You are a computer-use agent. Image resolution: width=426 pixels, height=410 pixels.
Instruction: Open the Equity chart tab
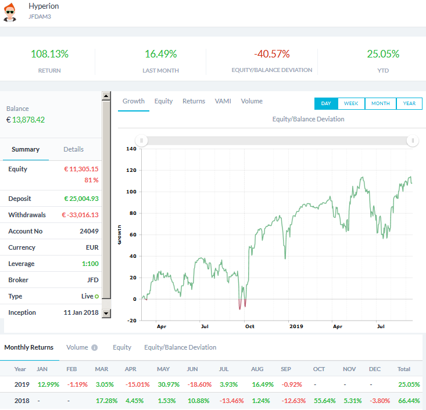click(x=163, y=101)
